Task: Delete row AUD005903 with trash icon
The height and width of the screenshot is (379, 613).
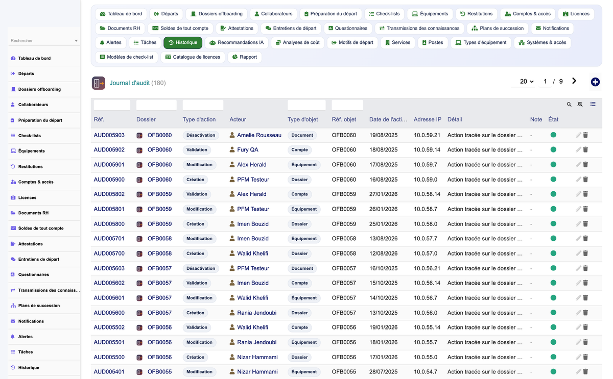Action: click(x=586, y=135)
